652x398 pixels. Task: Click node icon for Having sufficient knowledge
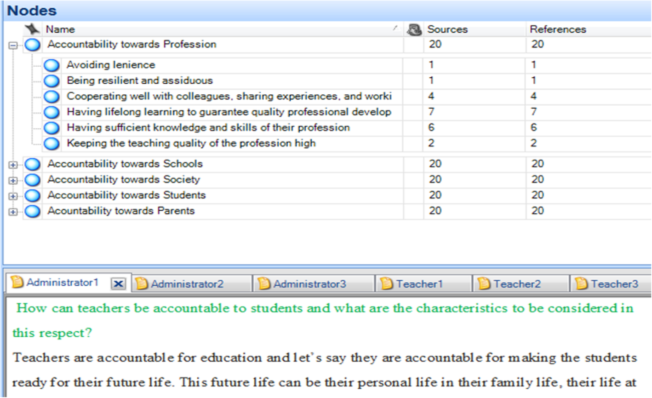click(51, 128)
